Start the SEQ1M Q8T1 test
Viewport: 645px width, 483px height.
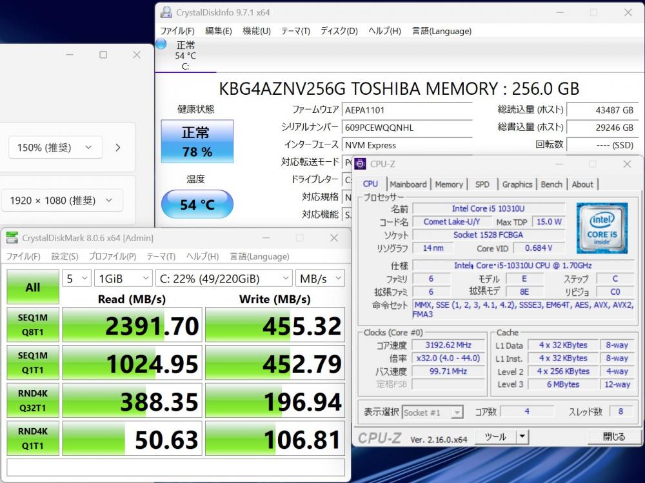33,324
